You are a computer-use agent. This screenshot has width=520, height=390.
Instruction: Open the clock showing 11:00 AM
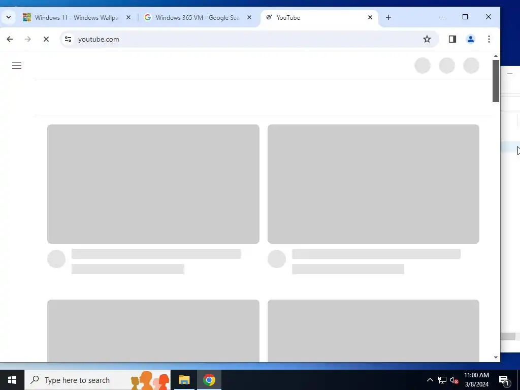click(476, 380)
